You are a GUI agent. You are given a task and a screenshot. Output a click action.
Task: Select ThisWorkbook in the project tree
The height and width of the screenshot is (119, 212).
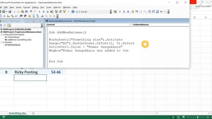(x=13, y=37)
